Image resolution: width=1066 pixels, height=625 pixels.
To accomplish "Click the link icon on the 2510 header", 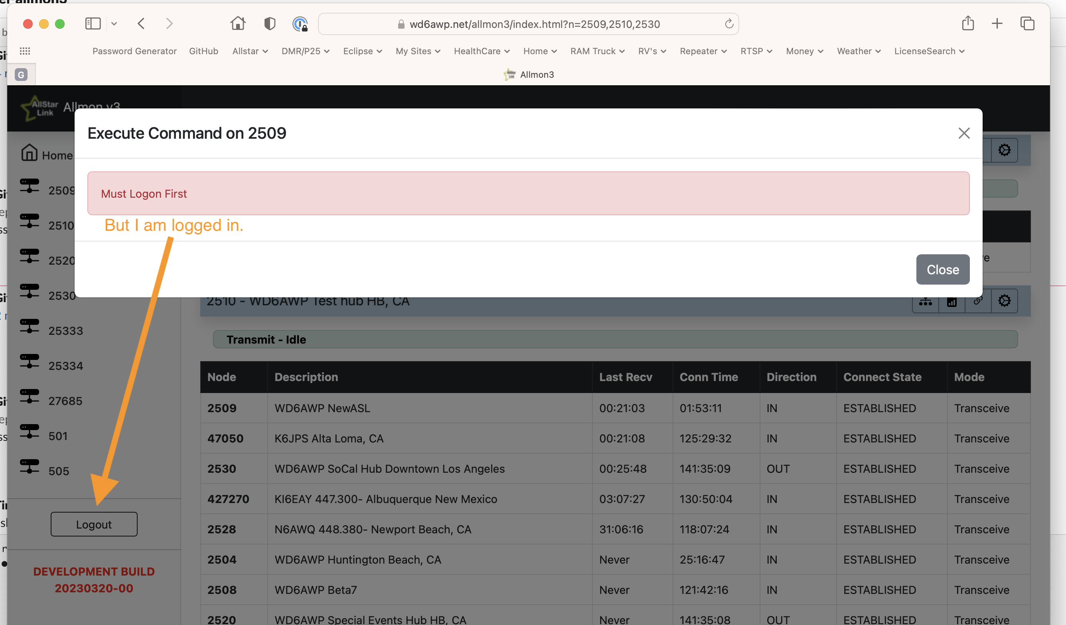I will [977, 301].
